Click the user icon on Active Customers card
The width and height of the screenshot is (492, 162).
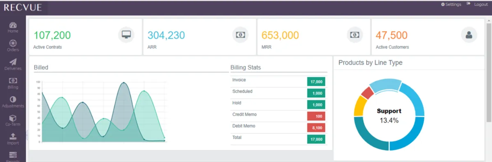pyautogui.click(x=469, y=34)
